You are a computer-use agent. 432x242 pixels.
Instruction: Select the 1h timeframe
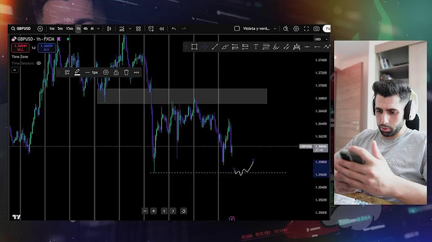(78, 29)
